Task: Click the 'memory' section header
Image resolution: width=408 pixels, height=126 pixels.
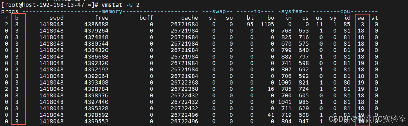Action: [x=112, y=11]
